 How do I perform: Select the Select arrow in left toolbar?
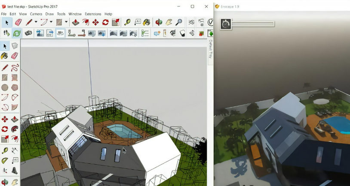tap(5, 46)
